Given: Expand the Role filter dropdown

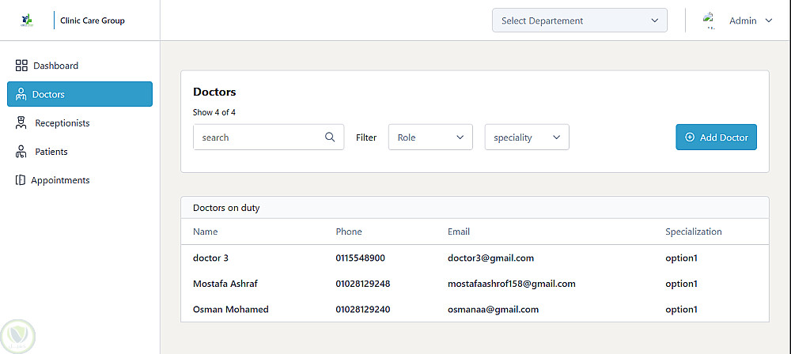Looking at the screenshot, I should pyautogui.click(x=430, y=137).
